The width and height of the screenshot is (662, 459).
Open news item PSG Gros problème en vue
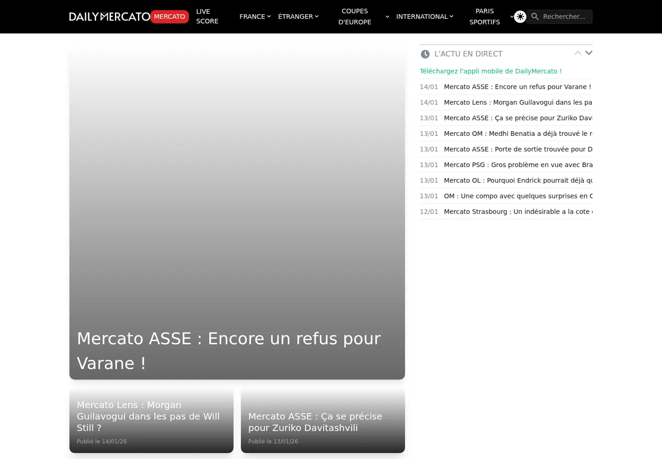click(x=506, y=165)
